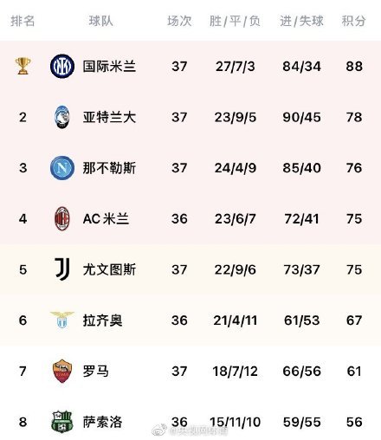381x440 pixels.
Task: Open team page 尤文图斯
Action: (x=109, y=269)
